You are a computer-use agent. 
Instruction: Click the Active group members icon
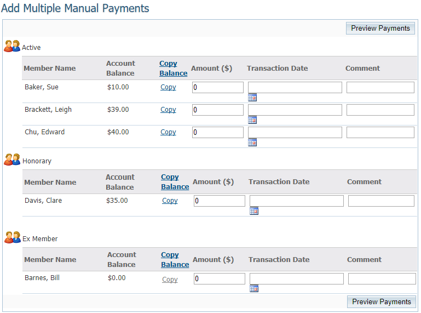coord(12,47)
